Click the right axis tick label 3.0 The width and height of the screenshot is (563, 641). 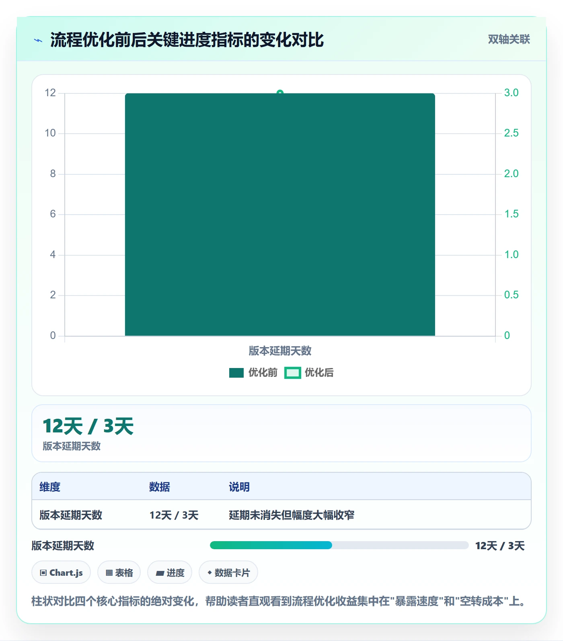(x=511, y=93)
